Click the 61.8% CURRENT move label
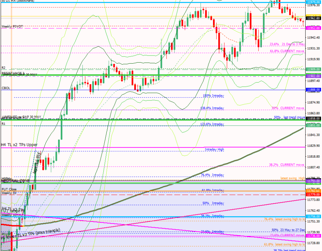Screen dimensions: 322x251 point(287,51)
